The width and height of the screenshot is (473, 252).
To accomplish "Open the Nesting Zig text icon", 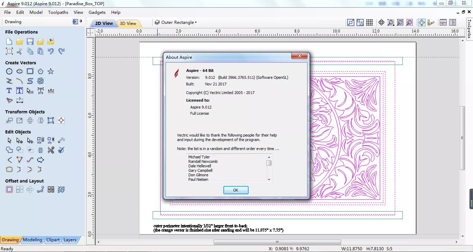I will click(61, 189).
